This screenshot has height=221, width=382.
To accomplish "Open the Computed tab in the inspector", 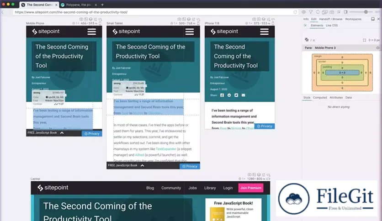I will 320,97.
